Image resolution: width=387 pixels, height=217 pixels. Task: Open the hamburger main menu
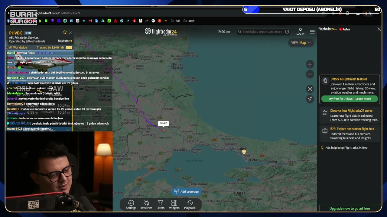click(312, 32)
